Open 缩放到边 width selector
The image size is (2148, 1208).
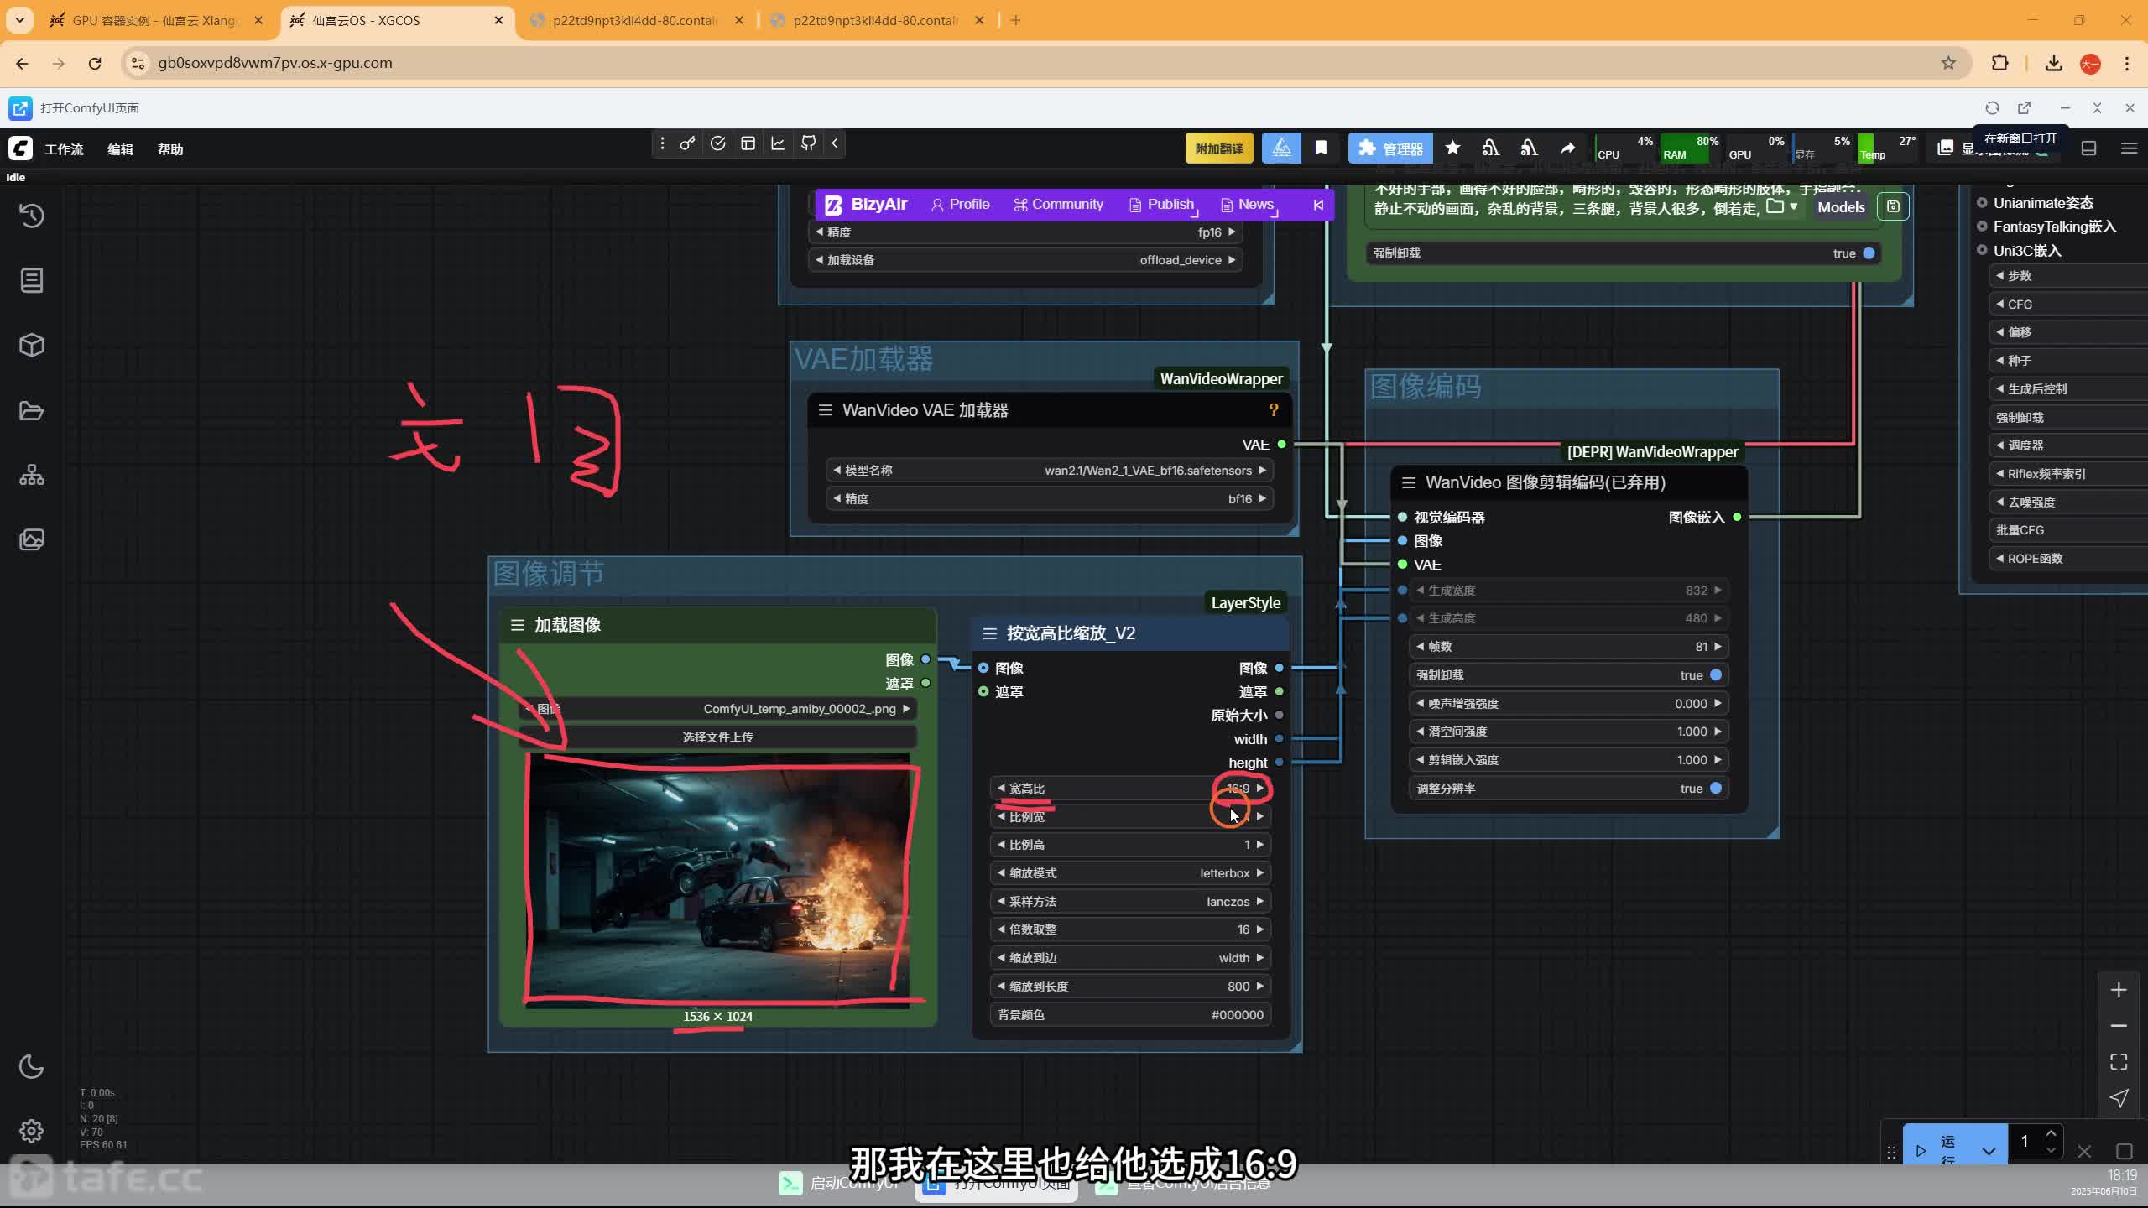[1130, 958]
